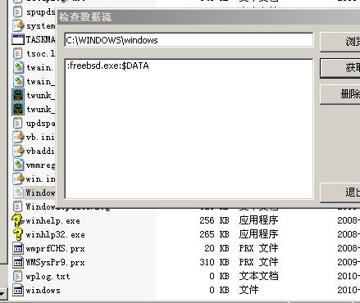Click the spupds file icon
Screen dimensions: 360x303
point(18,11)
